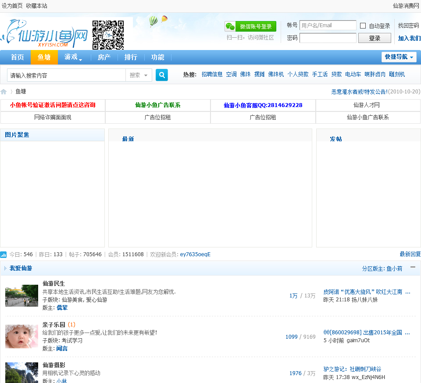This screenshot has height=383, width=421.
Task: Click the 最新回复 link
Action: [x=410, y=254]
